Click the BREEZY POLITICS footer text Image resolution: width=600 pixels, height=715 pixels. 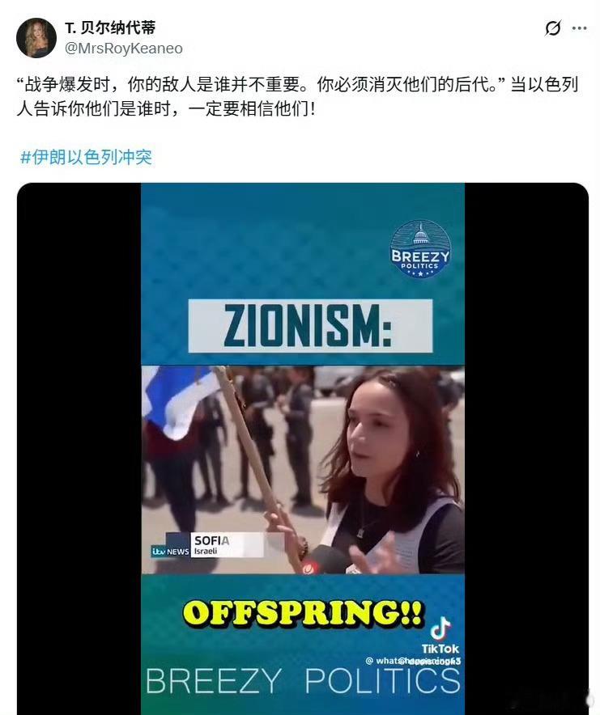tap(303, 681)
